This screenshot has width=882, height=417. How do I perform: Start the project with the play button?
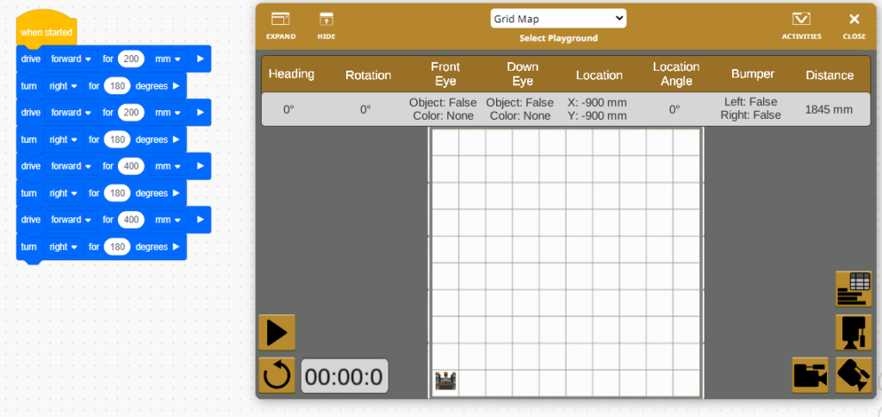point(276,333)
